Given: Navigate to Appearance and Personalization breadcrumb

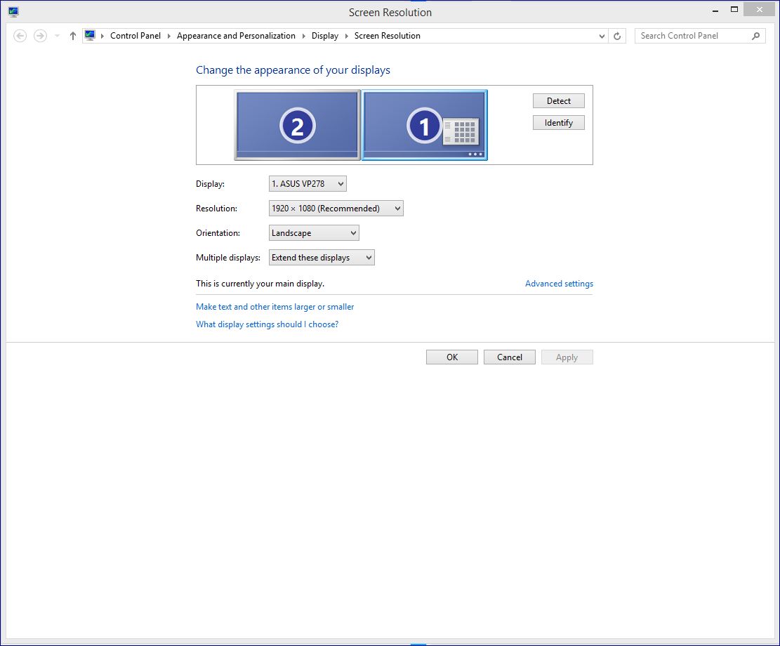Looking at the screenshot, I should click(236, 35).
